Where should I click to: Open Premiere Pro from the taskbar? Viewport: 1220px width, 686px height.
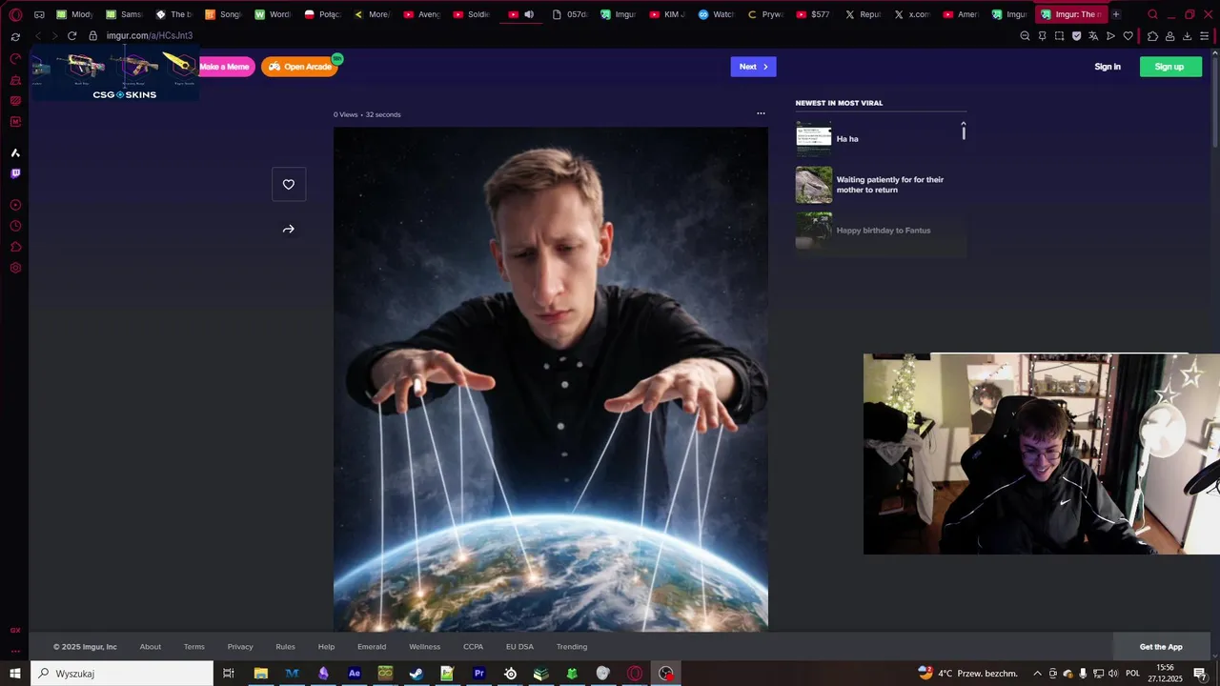point(479,674)
